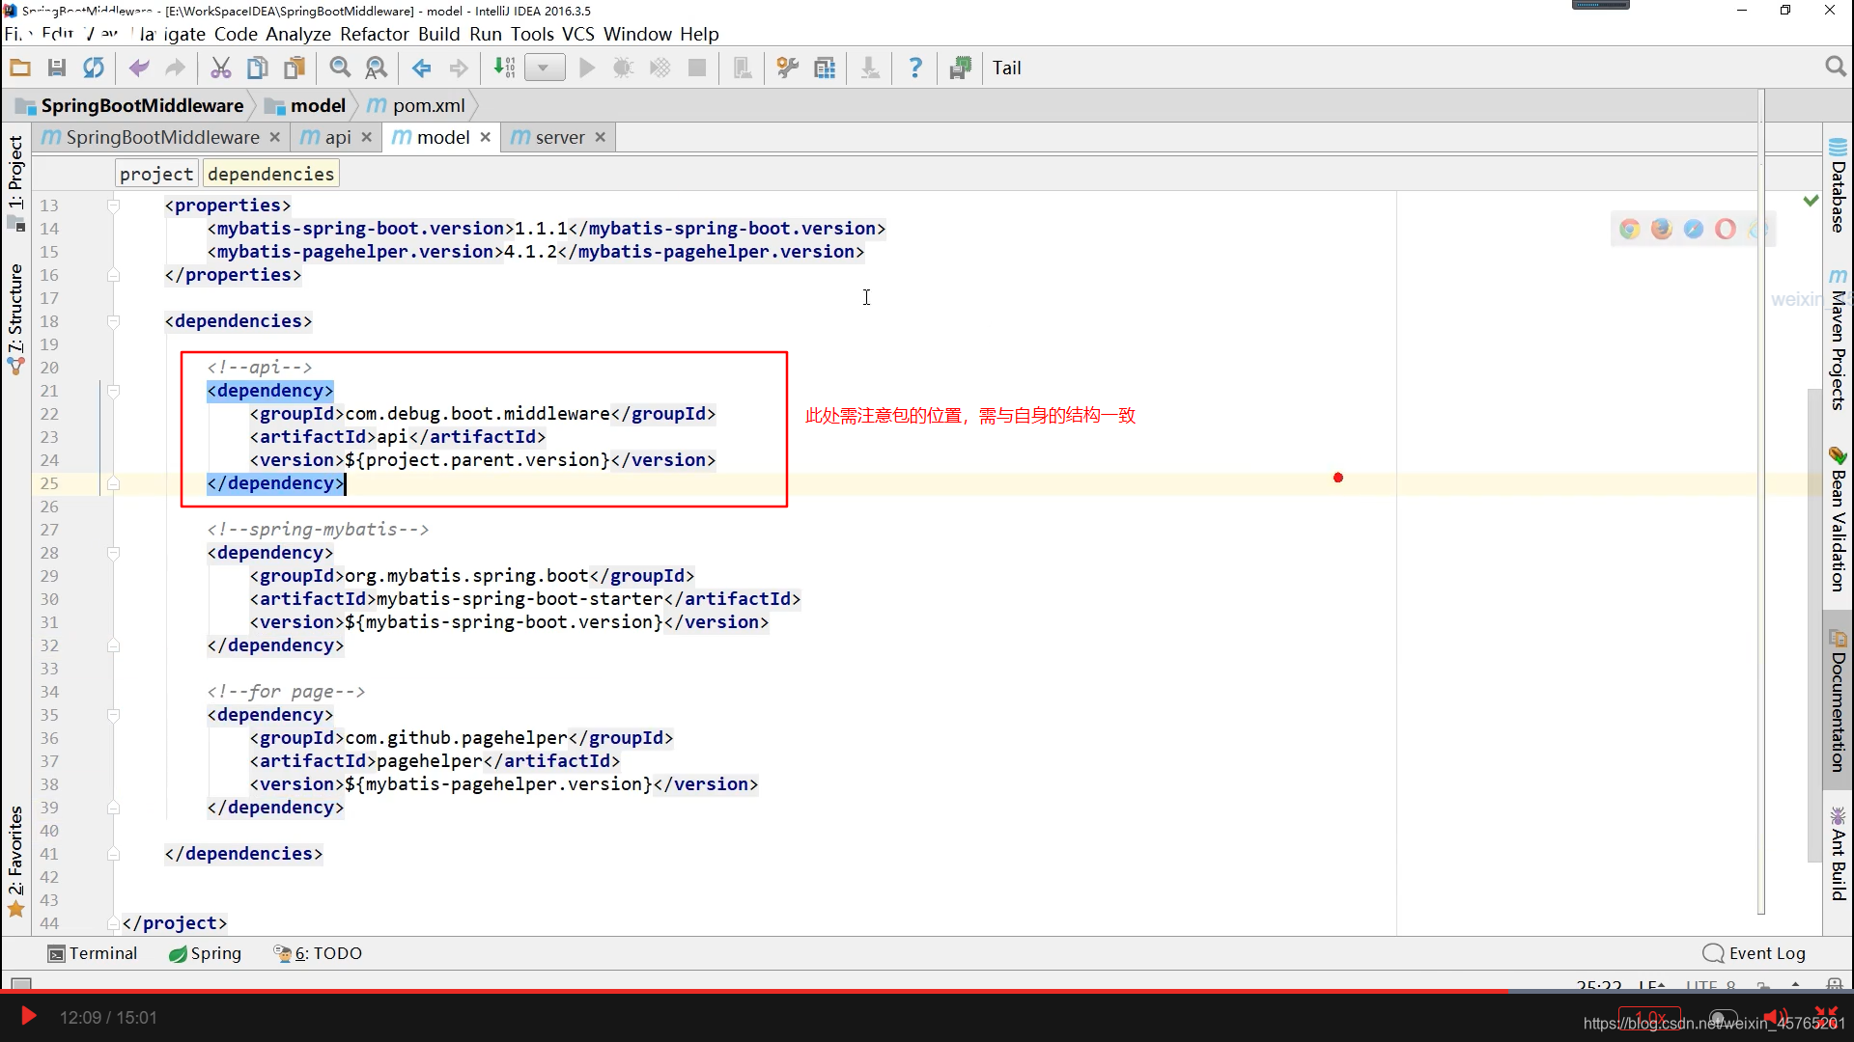
Task: Navigate Back with the blue arrow
Action: tap(422, 68)
